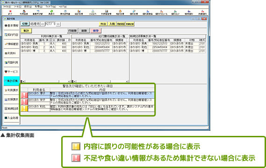
Task: Open the 基本情報 sidebar item
Action: [x=12, y=26]
